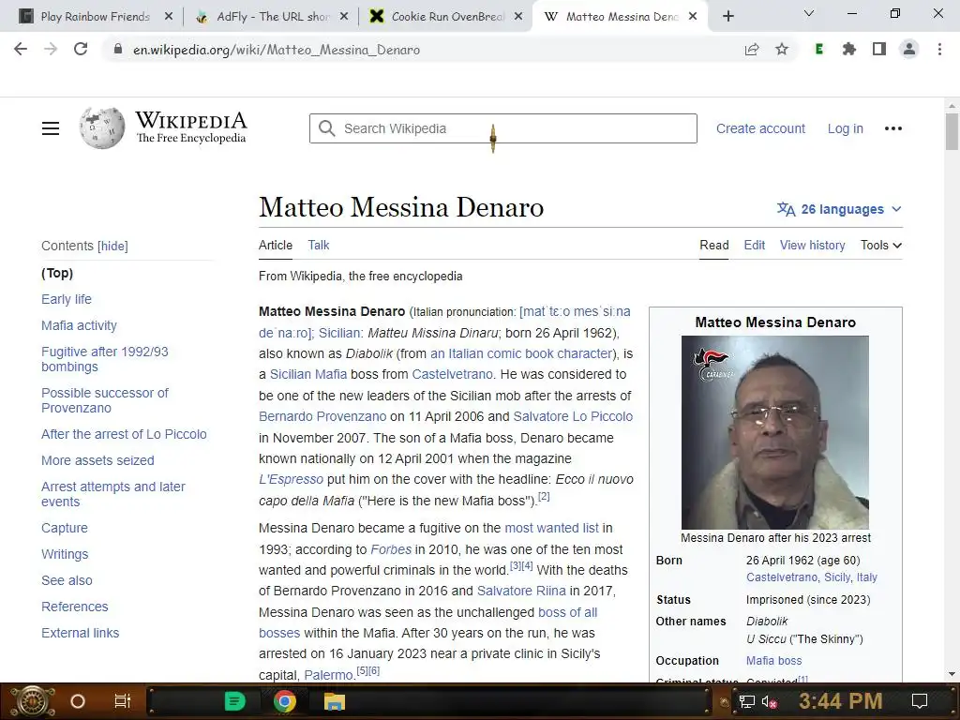Click the address bar URL
Viewport: 960px width, 720px height.
[x=277, y=50]
